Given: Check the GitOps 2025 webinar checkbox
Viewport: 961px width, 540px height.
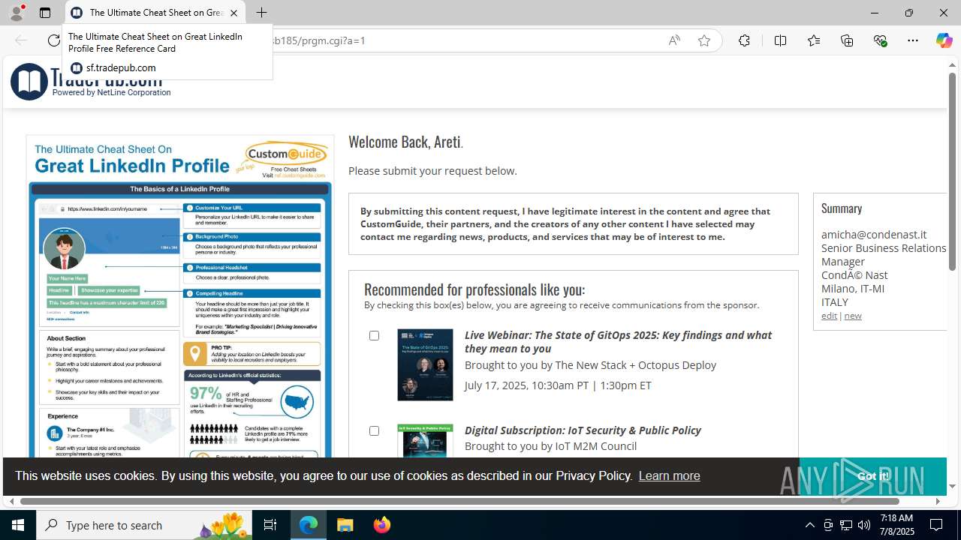Looking at the screenshot, I should pos(374,335).
